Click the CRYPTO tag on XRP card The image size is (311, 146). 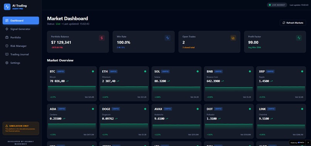click(270, 71)
